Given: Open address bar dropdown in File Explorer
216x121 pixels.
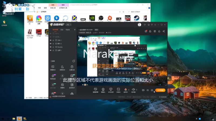Looking at the screenshot, I should [120, 12].
